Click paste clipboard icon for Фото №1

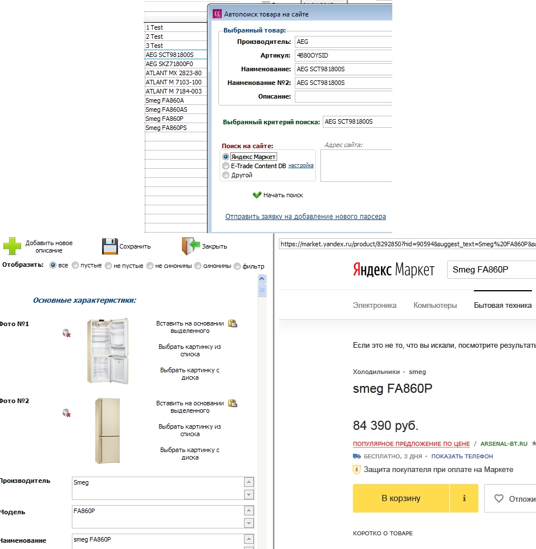(233, 323)
